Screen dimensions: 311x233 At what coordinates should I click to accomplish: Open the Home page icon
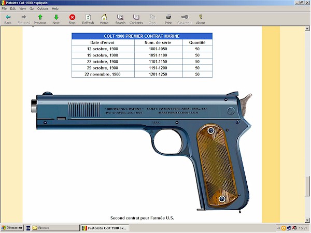104,17
